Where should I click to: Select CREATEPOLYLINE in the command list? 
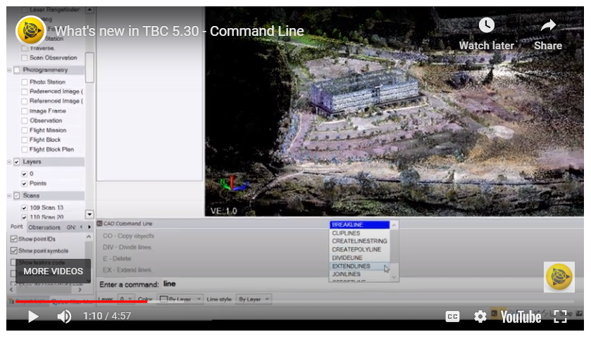click(x=359, y=250)
